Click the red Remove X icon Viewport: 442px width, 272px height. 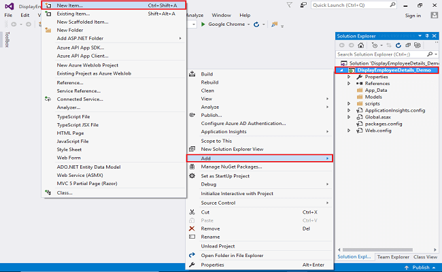click(x=192, y=228)
